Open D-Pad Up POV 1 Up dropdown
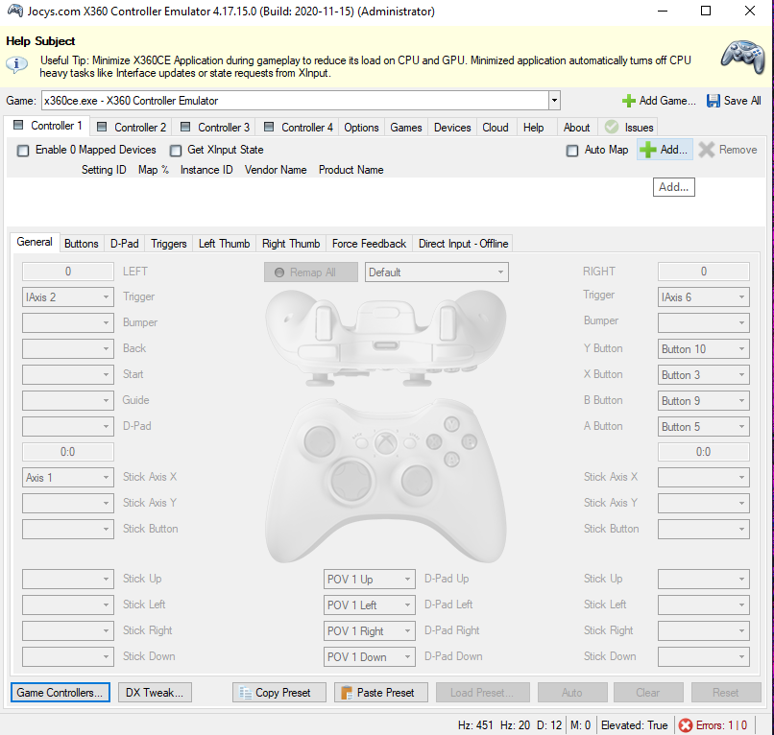 tap(369, 580)
